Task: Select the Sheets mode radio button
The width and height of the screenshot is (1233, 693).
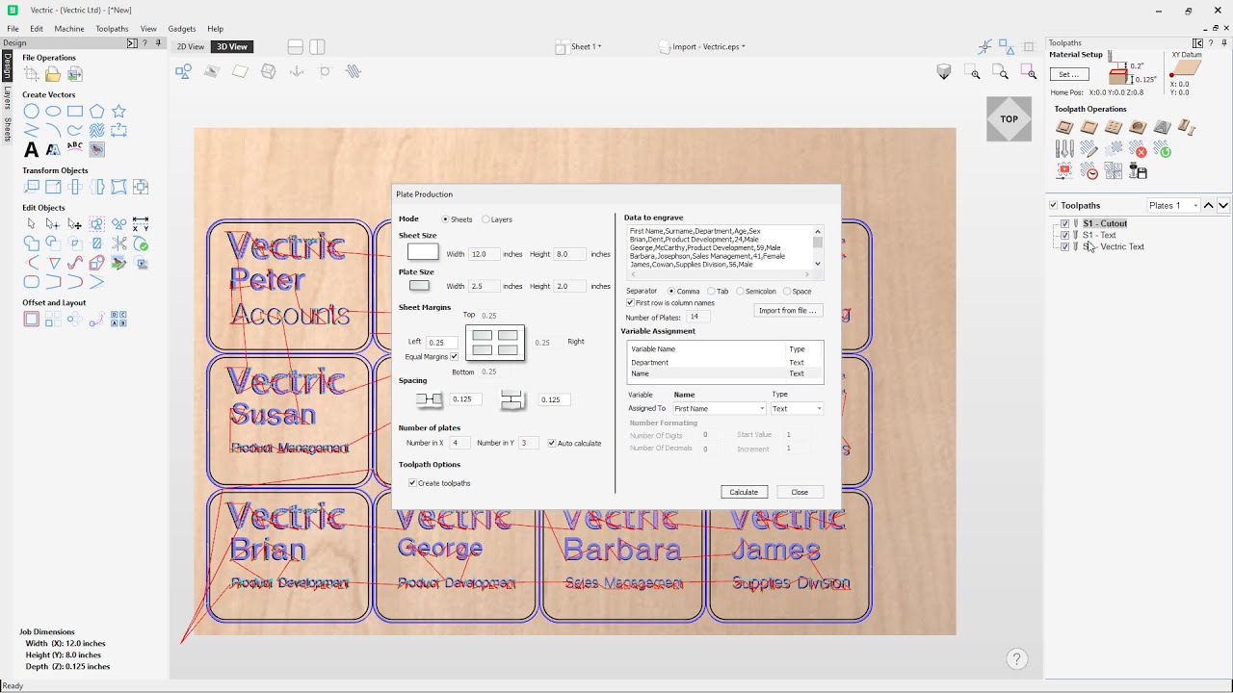Action: click(445, 219)
